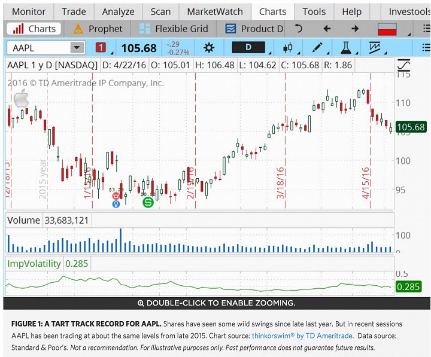Click the ImpVolatility study label
The image size is (431, 357).
(x=34, y=263)
